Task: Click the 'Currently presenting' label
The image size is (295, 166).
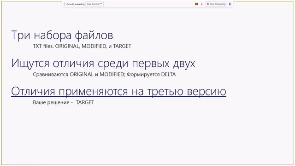Action: (75, 4)
